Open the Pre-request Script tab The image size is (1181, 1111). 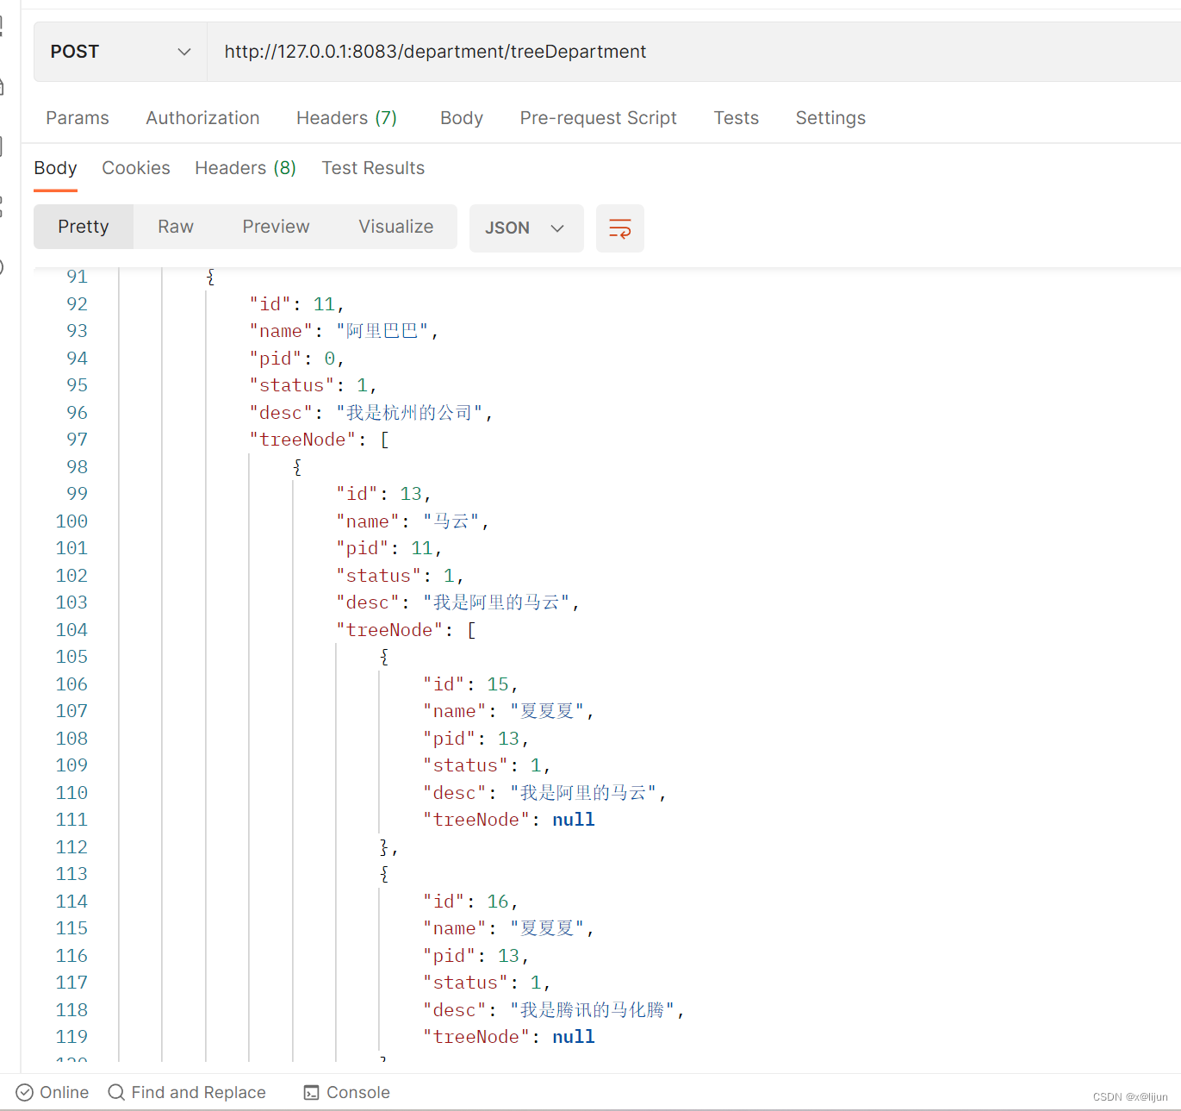click(598, 118)
